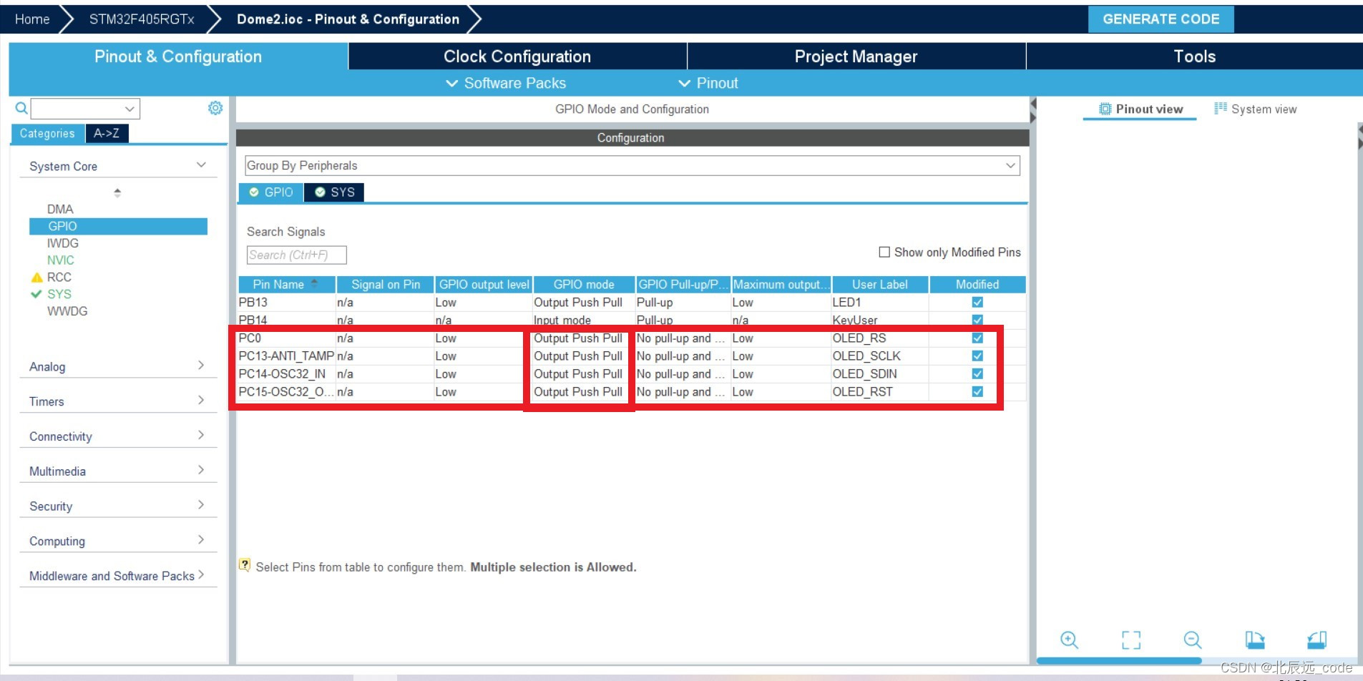
Task: Click the STM32F405RGTx breadcrumb
Action: [142, 19]
